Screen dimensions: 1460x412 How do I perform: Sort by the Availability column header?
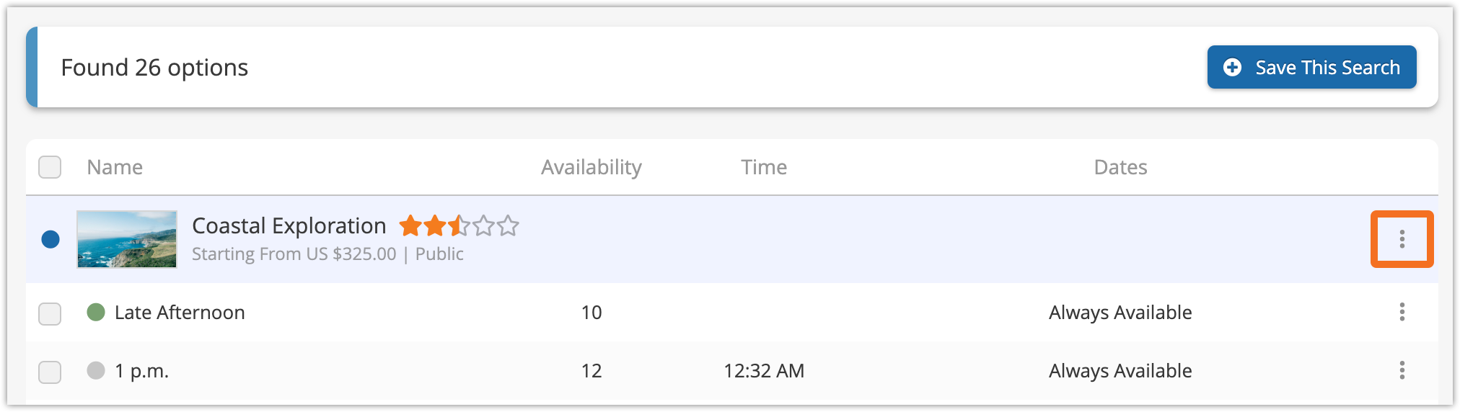[x=592, y=167]
